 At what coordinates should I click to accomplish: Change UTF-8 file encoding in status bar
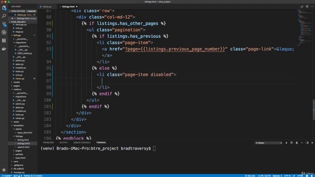pyautogui.click(x=287, y=176)
